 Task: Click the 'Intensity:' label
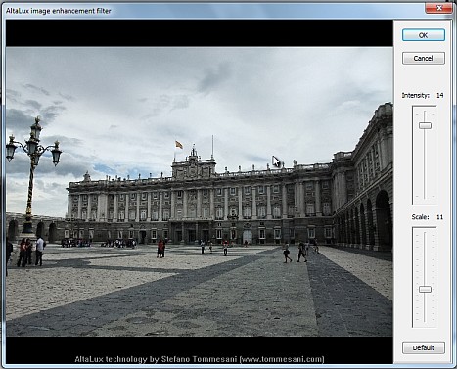(416, 95)
